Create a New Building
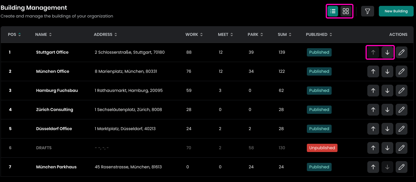This screenshot has width=416, height=182. tap(396, 11)
